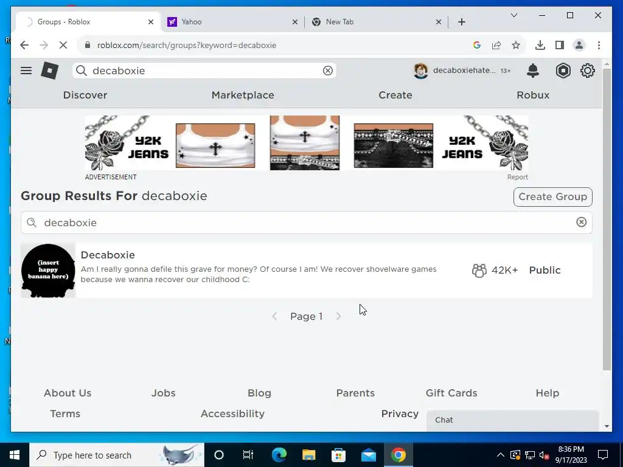View site information padlock

88,45
